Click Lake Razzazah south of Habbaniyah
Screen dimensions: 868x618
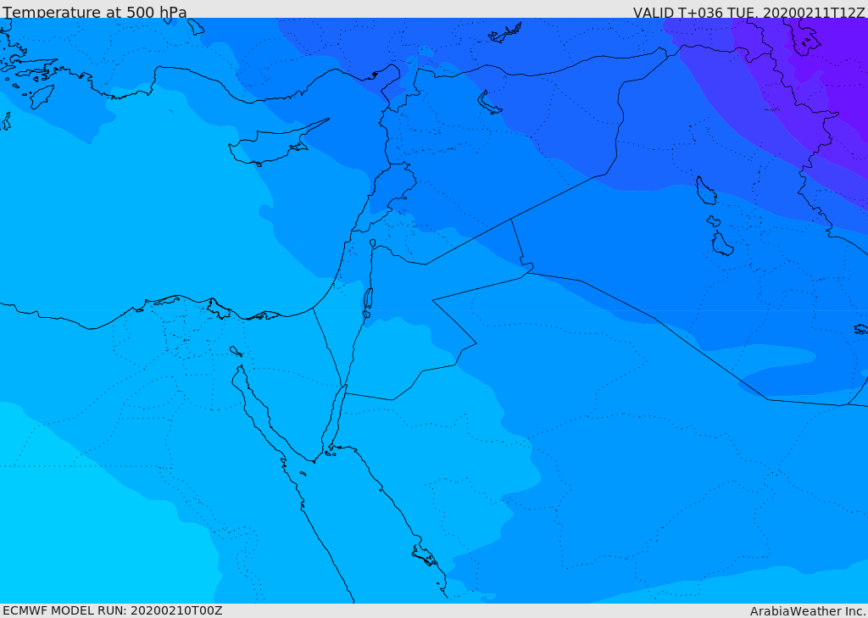click(x=722, y=244)
